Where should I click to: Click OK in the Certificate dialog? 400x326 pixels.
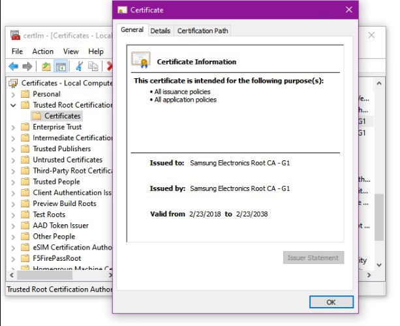click(x=331, y=302)
